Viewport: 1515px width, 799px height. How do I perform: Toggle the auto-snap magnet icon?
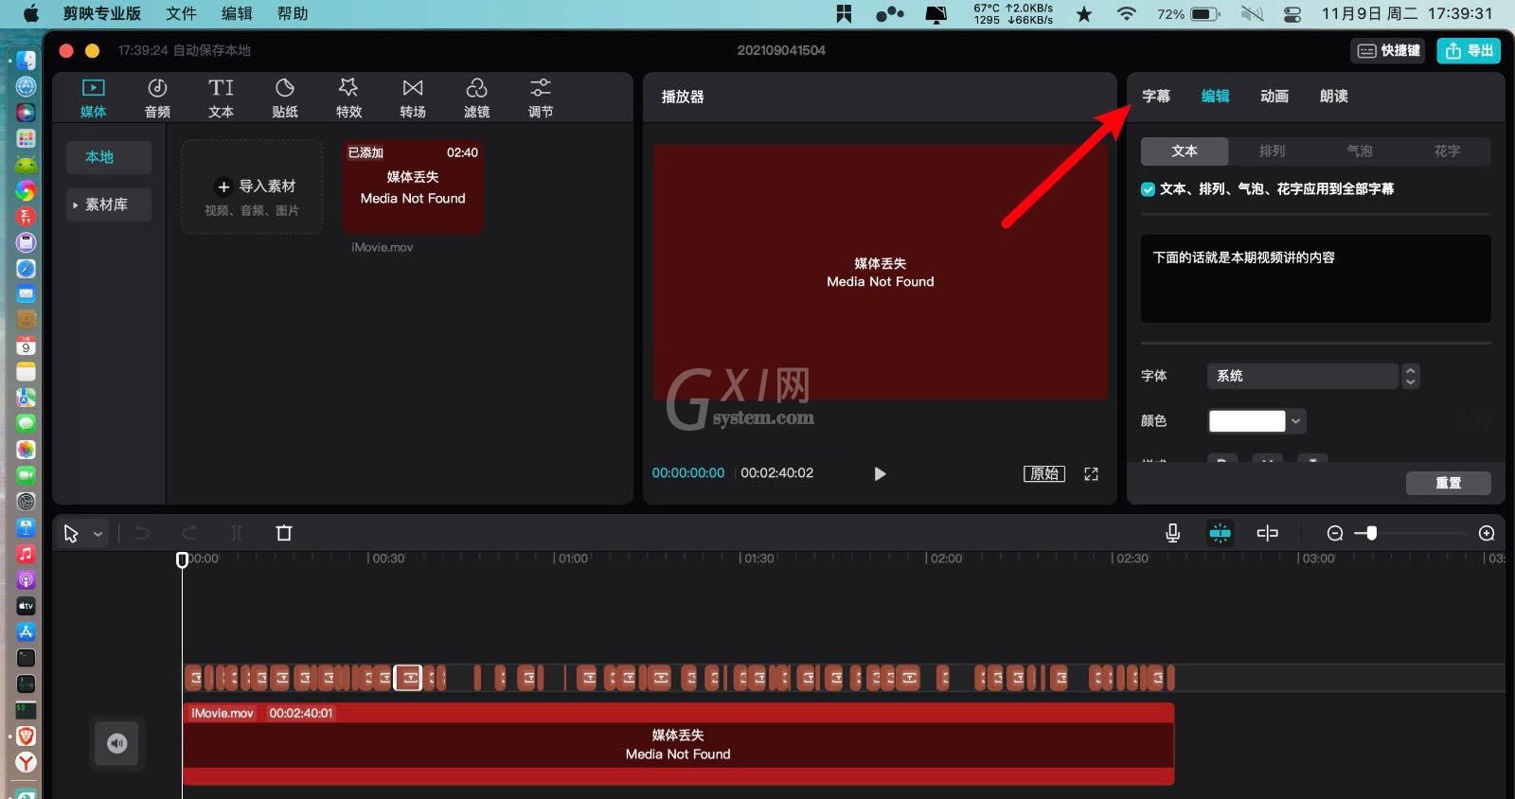(x=1221, y=533)
